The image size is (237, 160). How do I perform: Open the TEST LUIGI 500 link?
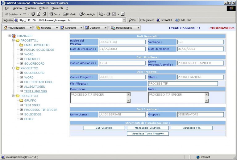(x=35, y=91)
